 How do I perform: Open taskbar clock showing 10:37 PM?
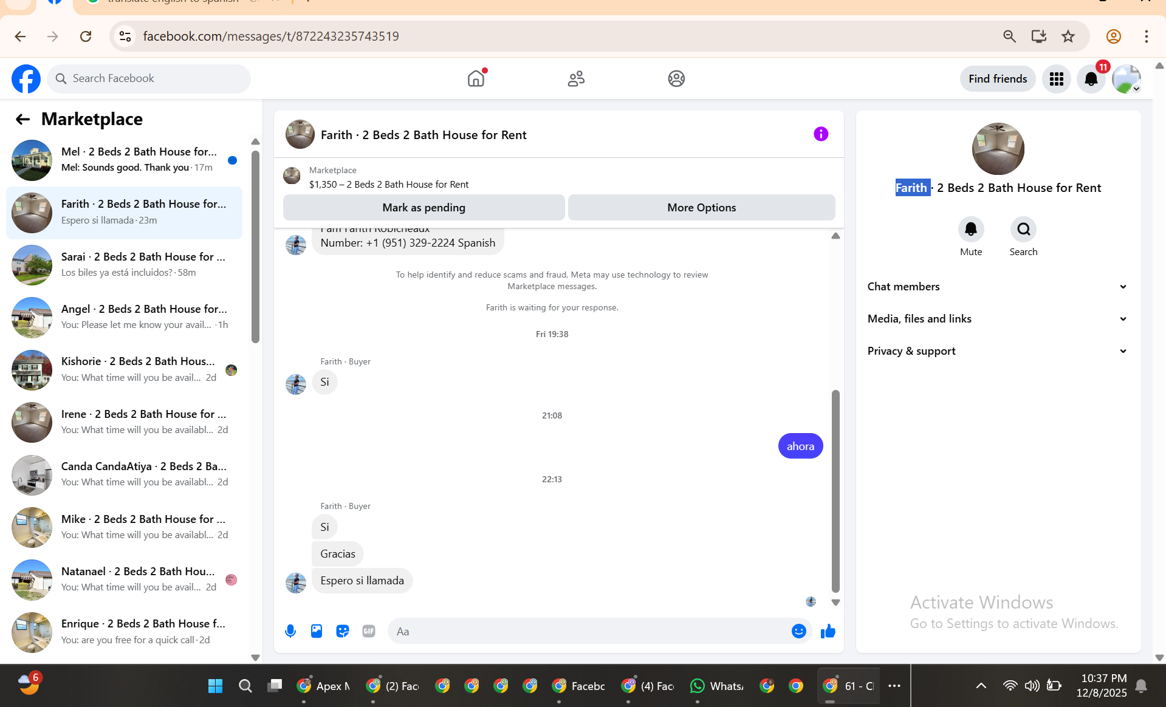click(x=1101, y=686)
